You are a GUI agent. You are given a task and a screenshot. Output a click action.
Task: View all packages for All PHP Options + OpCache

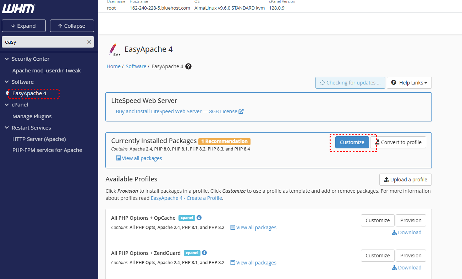coord(253,228)
